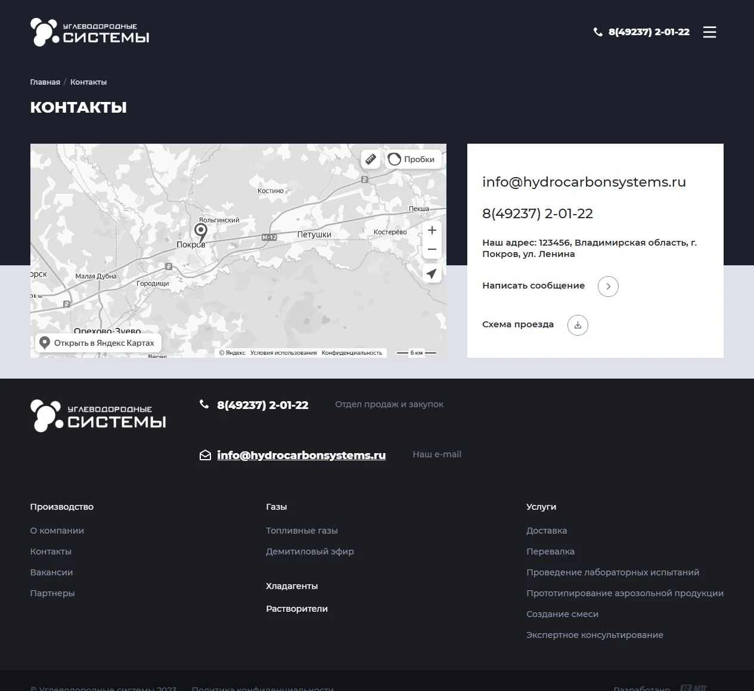
Task: Click the map location pin at Покров
Action: (201, 232)
